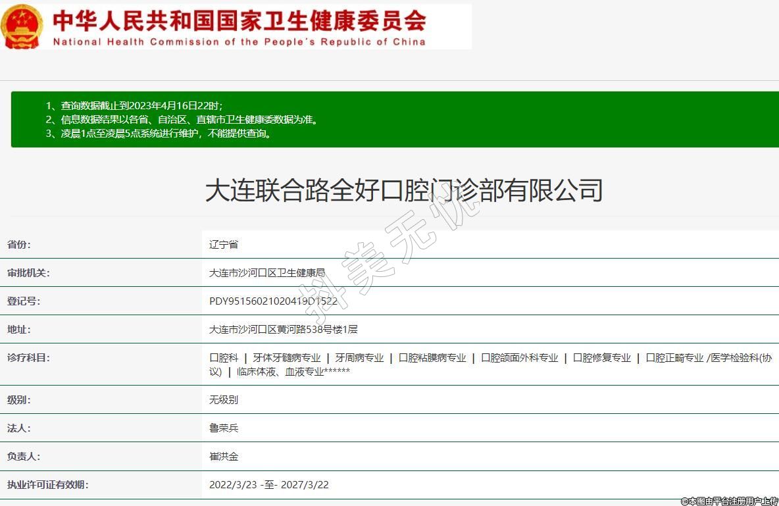Click the 省份 field label
The height and width of the screenshot is (506, 779).
point(19,245)
